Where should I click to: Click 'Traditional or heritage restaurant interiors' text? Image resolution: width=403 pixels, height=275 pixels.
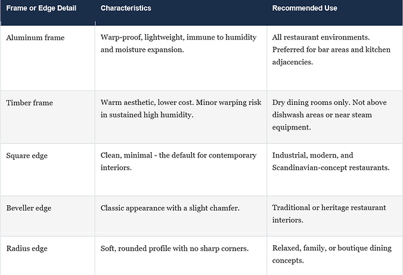pos(329,214)
